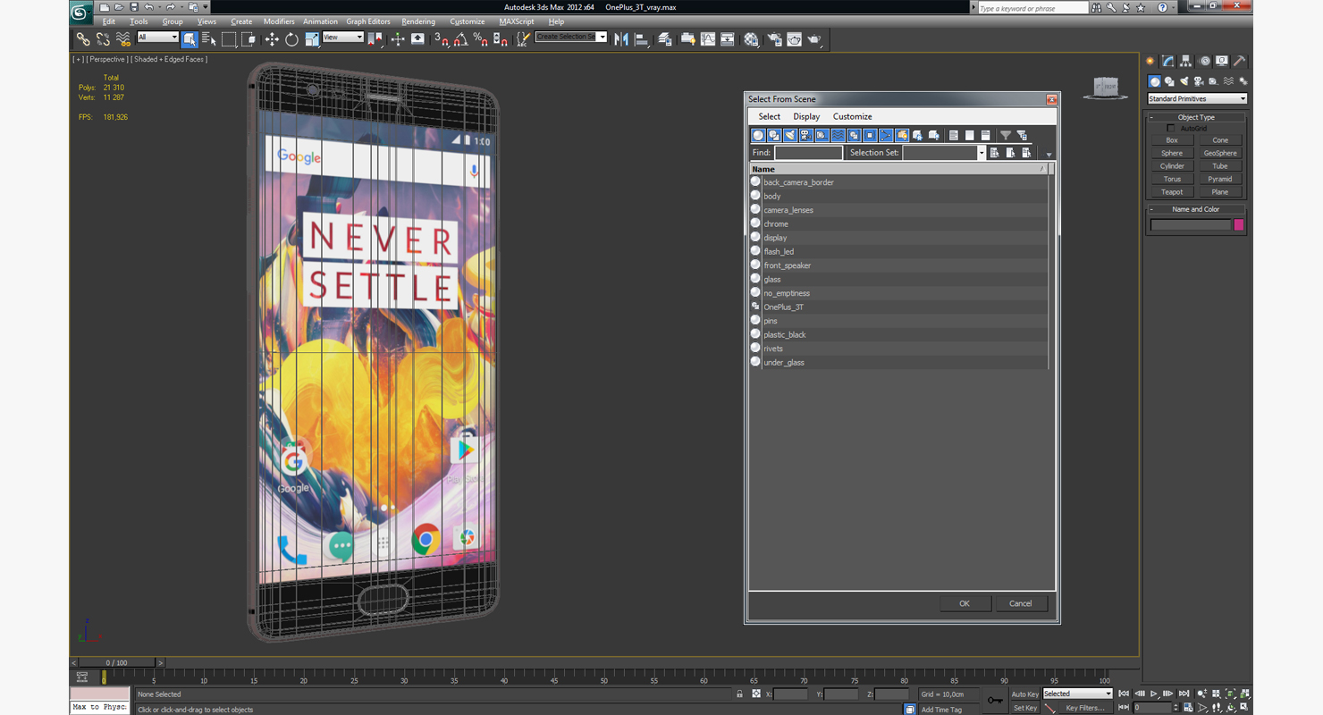
Task: Open the MAXScript menu
Action: click(x=517, y=21)
